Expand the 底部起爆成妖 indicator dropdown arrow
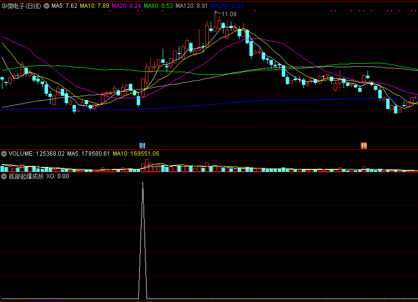 coord(4,176)
